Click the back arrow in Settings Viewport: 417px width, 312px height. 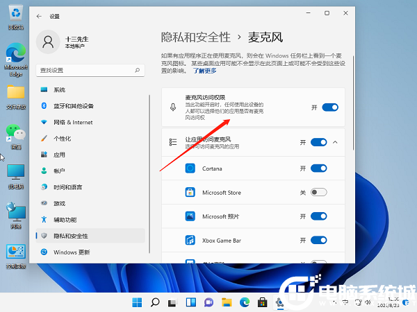pyautogui.click(x=38, y=15)
